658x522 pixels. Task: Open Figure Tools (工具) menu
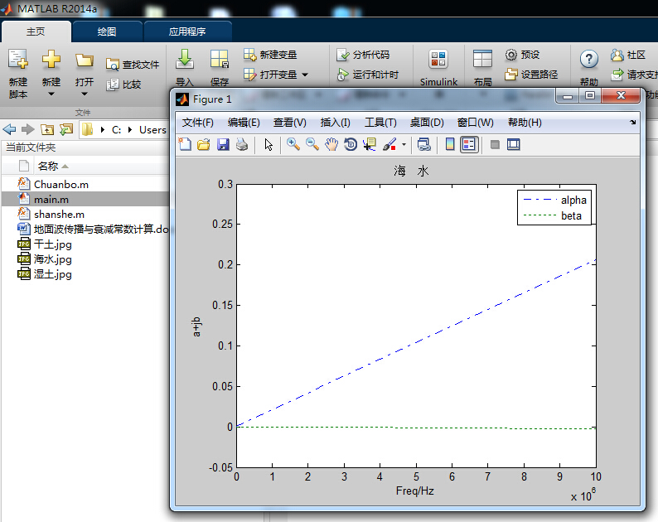[x=380, y=123]
